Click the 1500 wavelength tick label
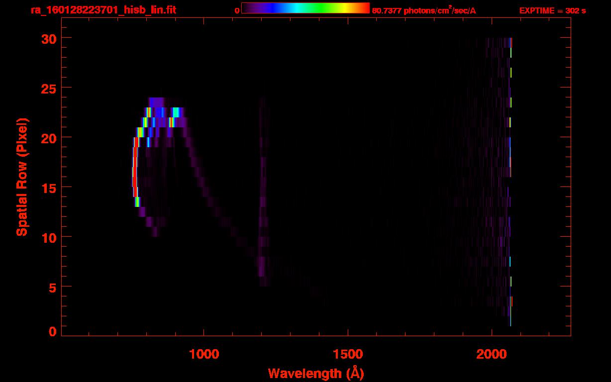This screenshot has width=611, height=382. [x=347, y=354]
